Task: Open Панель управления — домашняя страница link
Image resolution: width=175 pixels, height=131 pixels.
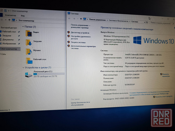Action: [x=81, y=26]
